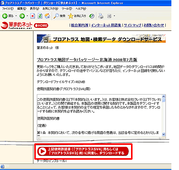Refresh the page using the toolbar icon
The image size is (179, 170).
coord(40,16)
